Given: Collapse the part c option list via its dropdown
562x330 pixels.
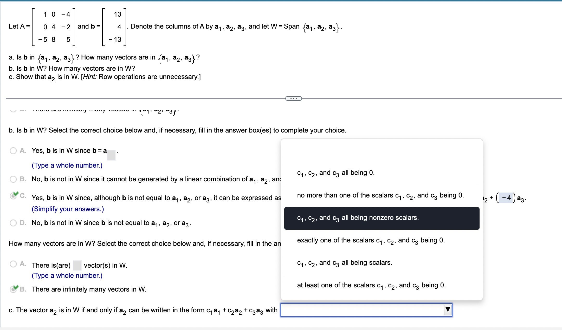Looking at the screenshot, I should click(x=448, y=309).
